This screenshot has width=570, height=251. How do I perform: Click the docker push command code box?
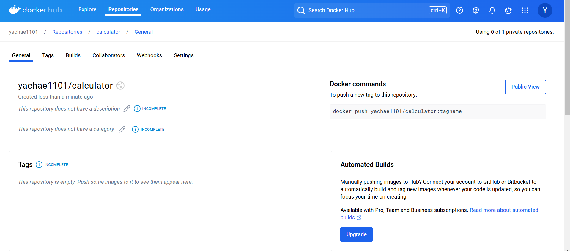pos(438,112)
